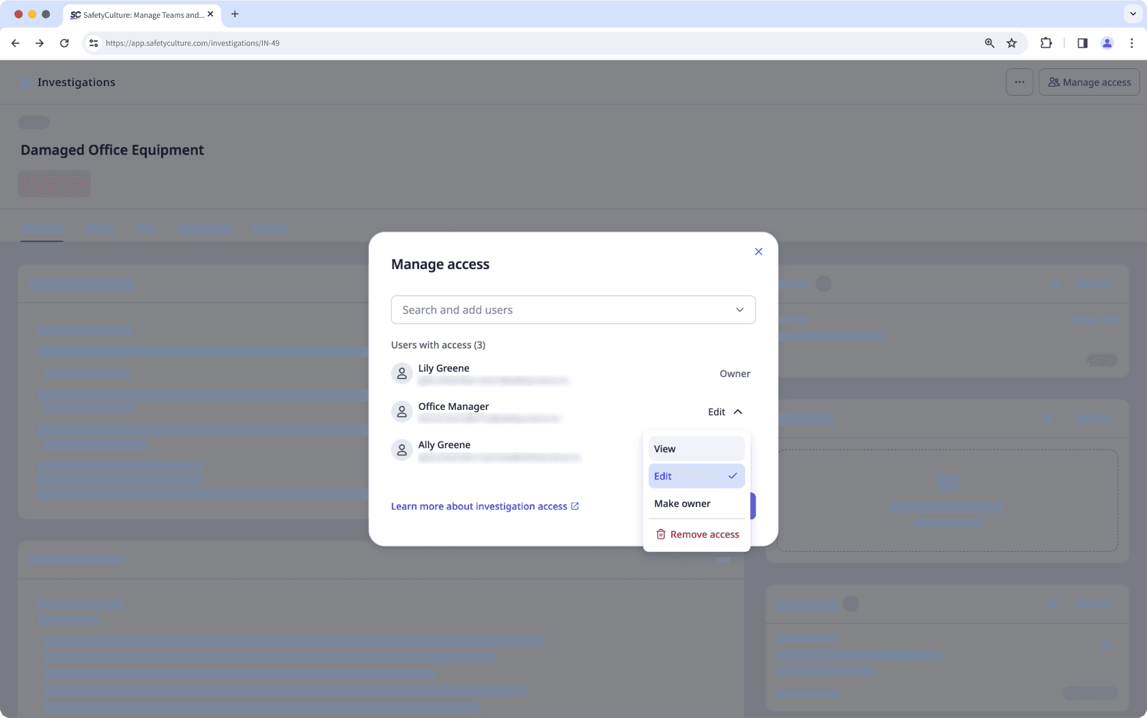Click the browser extensions puzzle icon
Viewport: 1147px width, 718px height.
(x=1046, y=42)
